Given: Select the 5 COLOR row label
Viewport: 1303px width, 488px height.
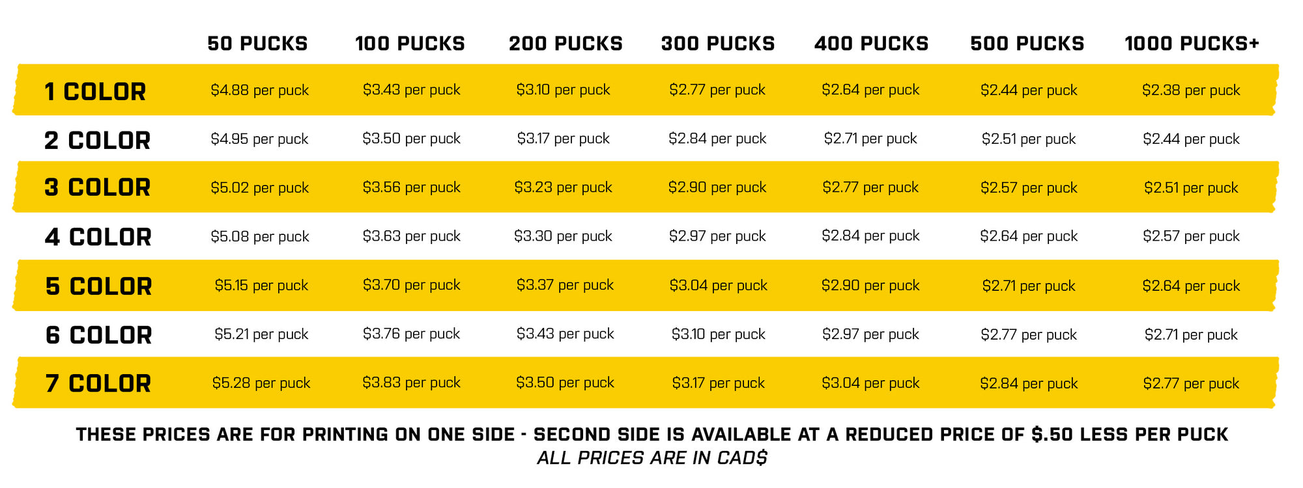Looking at the screenshot, I should coord(98,286).
